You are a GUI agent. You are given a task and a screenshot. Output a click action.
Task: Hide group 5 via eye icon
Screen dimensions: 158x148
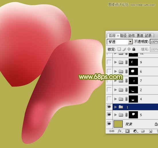(x=109, y=115)
